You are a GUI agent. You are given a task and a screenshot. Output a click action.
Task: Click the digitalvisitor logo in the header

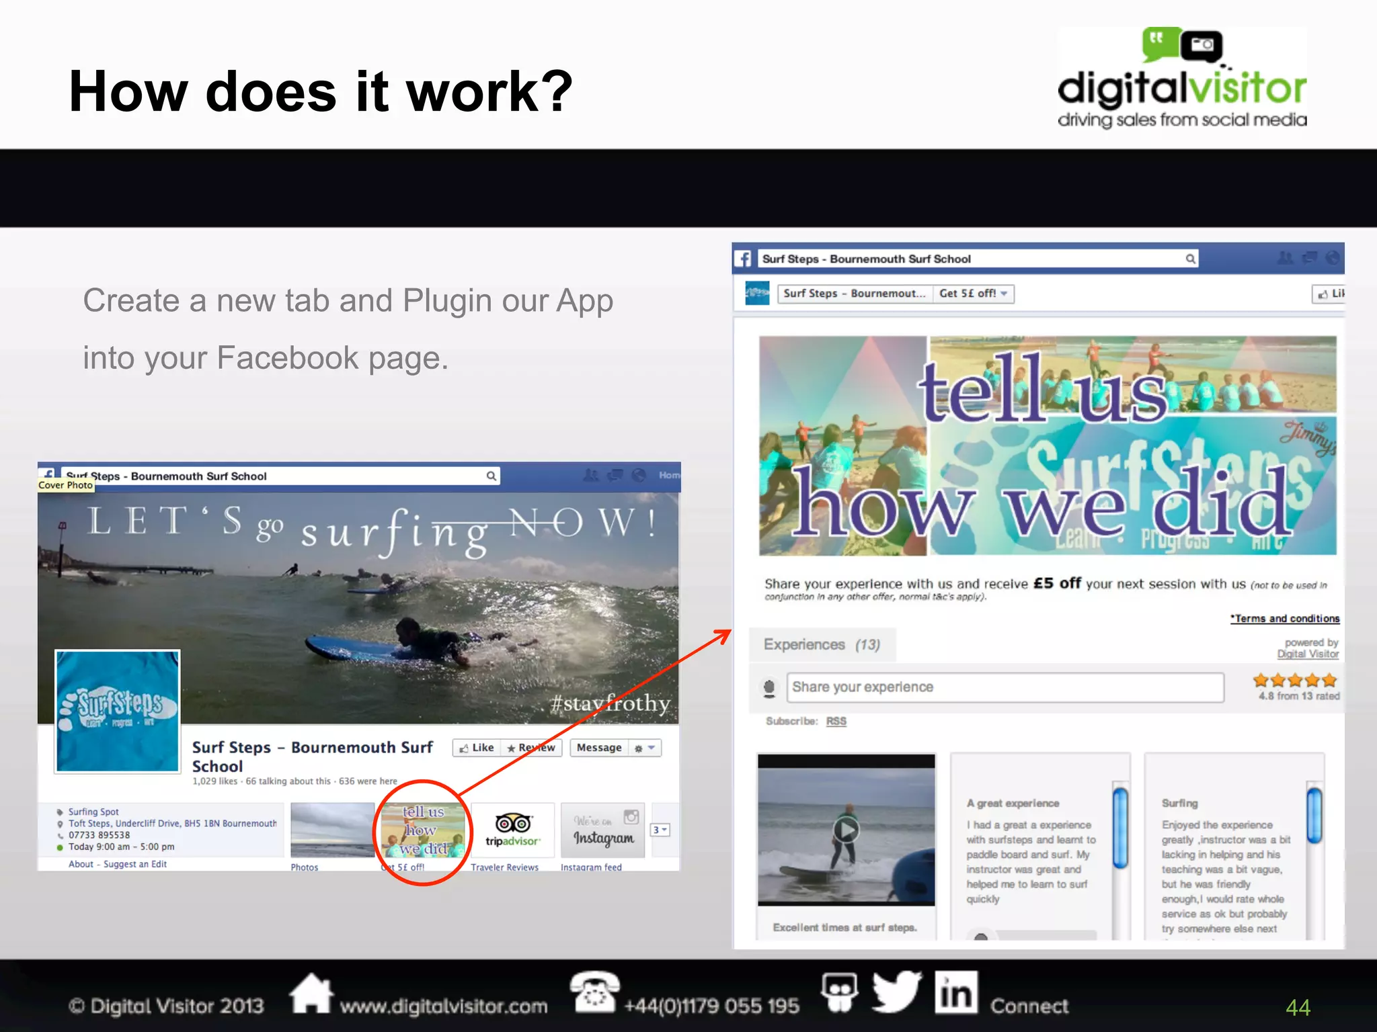click(1181, 77)
